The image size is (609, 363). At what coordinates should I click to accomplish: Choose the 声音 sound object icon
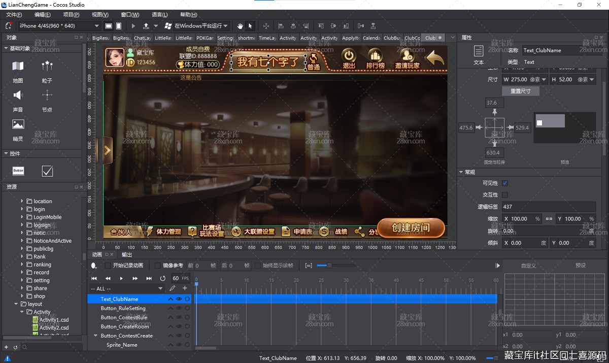pos(18,95)
